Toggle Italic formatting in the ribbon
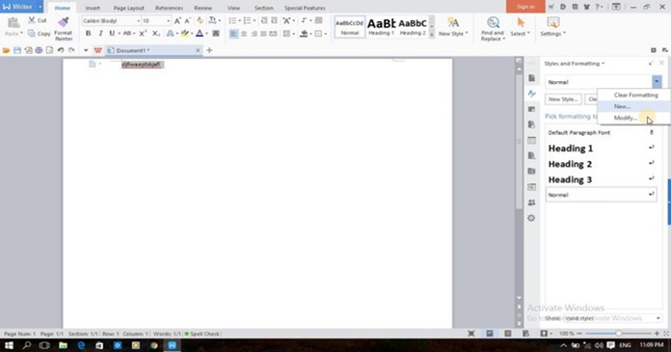671x352 pixels. (x=100, y=34)
